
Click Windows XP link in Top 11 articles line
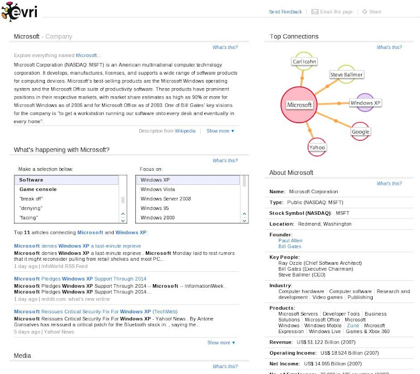(131, 233)
